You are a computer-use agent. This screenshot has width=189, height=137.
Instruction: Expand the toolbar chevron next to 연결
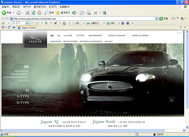178,18
